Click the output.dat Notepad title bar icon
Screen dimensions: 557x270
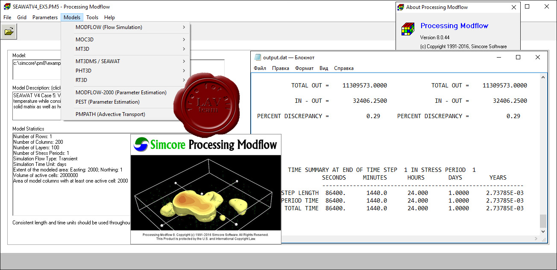[257, 58]
